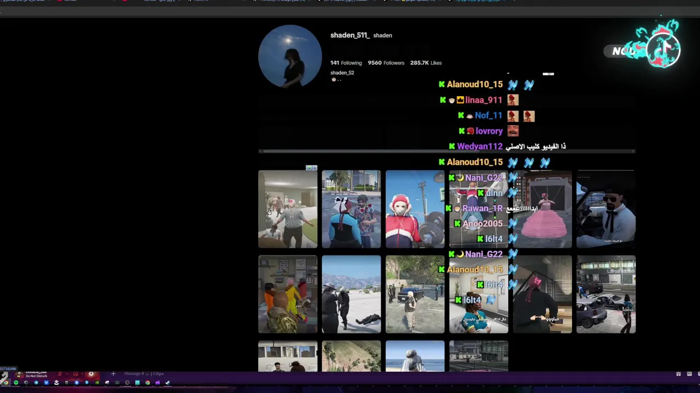Open the green NVIDIA taskbar icon
The image size is (700, 393).
coord(97,383)
